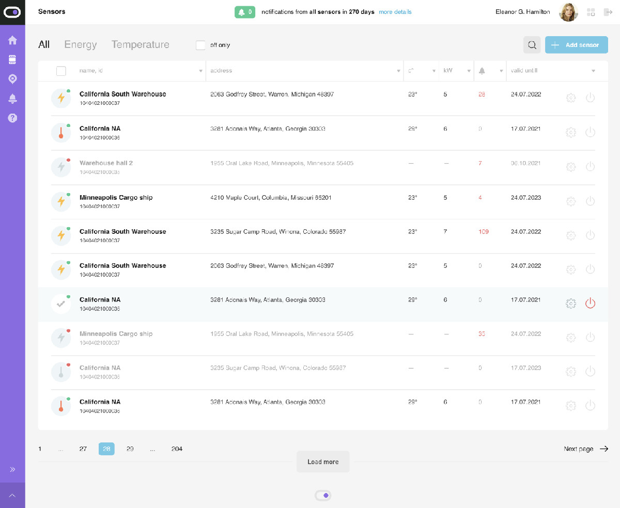Viewport: 620px width, 508px height.
Task: Tick the select-all checkbox in table header
Action: click(x=61, y=71)
